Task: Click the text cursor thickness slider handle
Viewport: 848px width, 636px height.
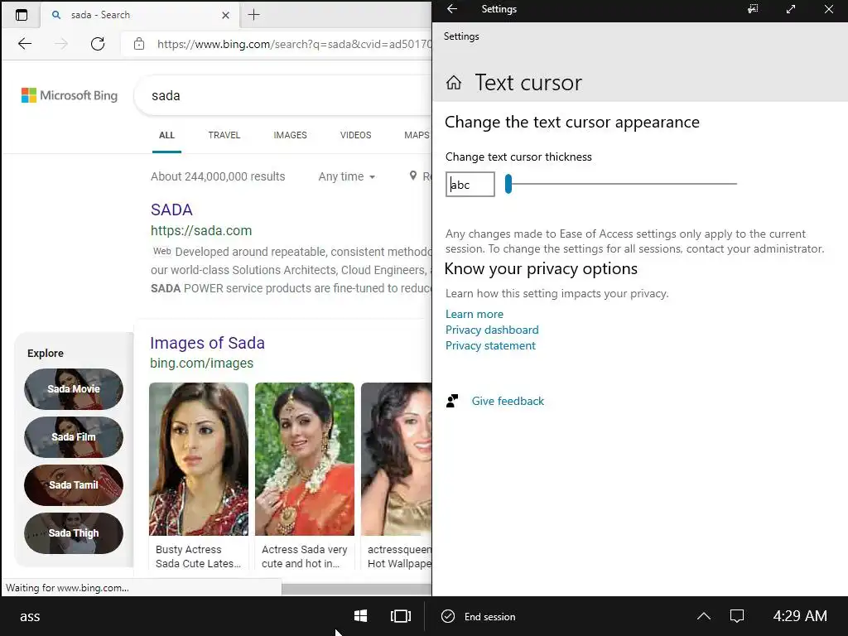Action: (508, 184)
